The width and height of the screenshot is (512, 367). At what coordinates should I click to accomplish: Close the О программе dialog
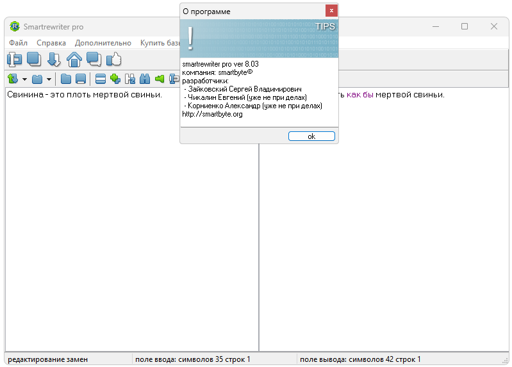[x=331, y=11]
